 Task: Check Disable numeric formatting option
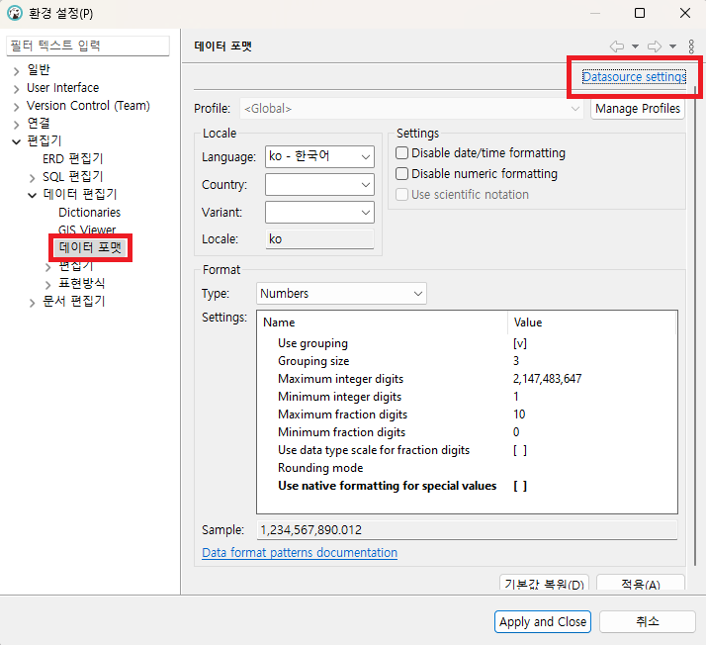click(402, 174)
